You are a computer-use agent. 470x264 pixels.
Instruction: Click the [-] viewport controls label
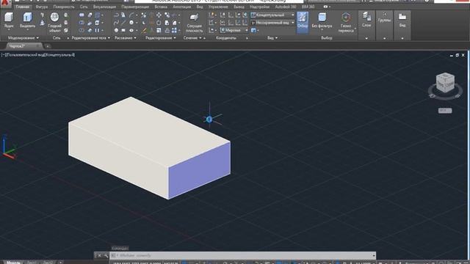tap(3, 55)
